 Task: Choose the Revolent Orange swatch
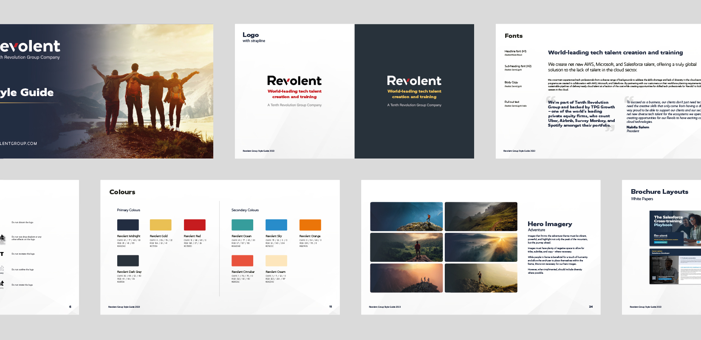(x=310, y=225)
